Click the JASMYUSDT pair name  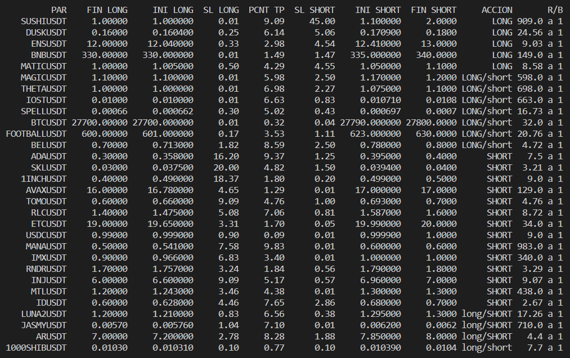pos(44,325)
